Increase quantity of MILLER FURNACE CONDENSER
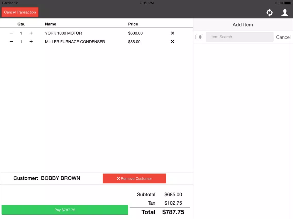Image resolution: width=293 pixels, height=219 pixels. click(31, 42)
